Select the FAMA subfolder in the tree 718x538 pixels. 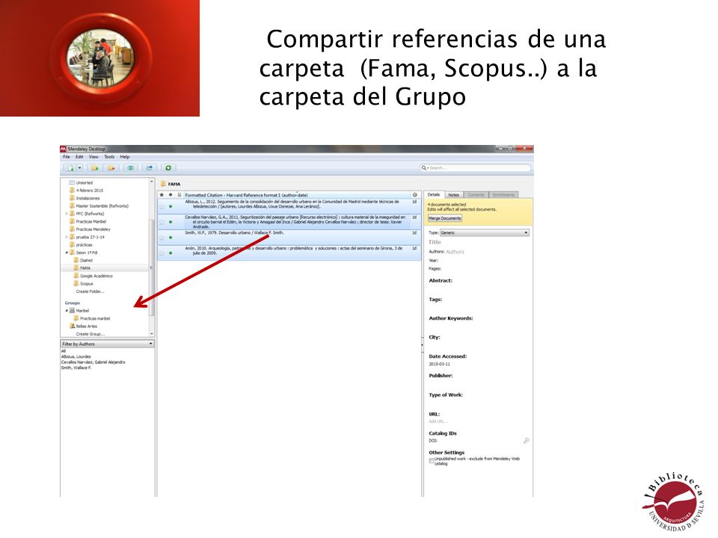point(85,268)
